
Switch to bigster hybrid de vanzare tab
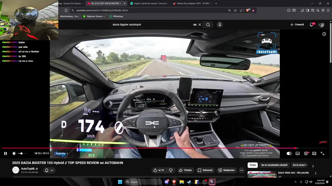149,3
